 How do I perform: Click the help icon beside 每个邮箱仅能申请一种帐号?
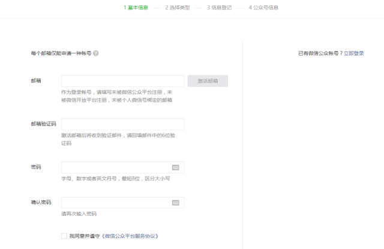coord(96,53)
